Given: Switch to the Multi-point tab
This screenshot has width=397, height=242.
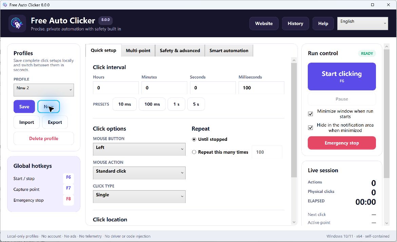Looking at the screenshot, I should pyautogui.click(x=138, y=50).
